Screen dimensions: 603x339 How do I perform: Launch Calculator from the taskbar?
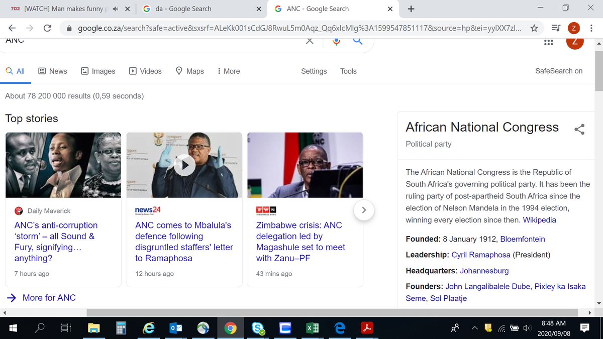click(x=121, y=328)
